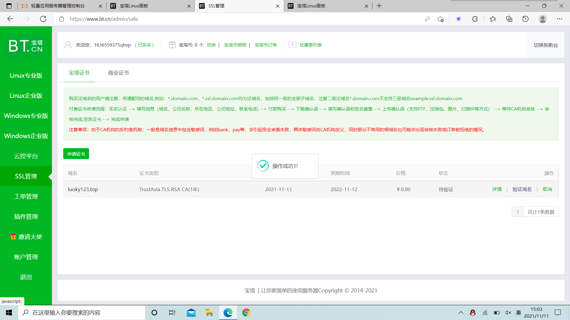The image size is (570, 320).
Task: Open 账户管理 in sidebar
Action: 26,257
